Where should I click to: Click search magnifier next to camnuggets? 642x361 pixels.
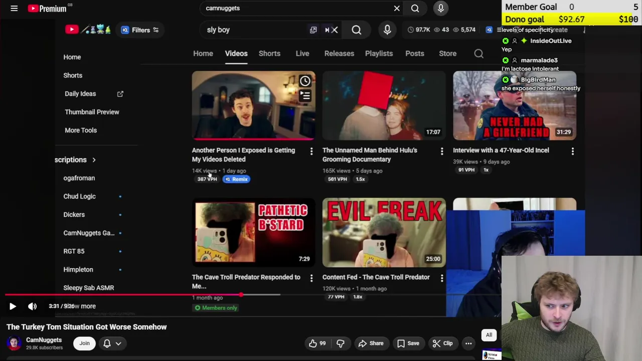(x=415, y=8)
